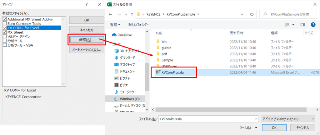Sort by サイズ column header
The height and width of the screenshot is (135, 320).
point(309,33)
